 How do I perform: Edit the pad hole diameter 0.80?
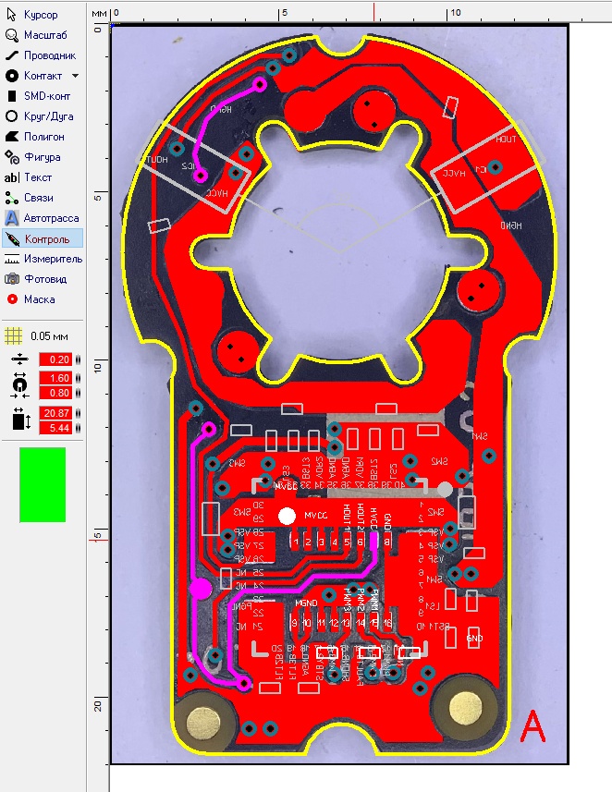click(x=55, y=393)
